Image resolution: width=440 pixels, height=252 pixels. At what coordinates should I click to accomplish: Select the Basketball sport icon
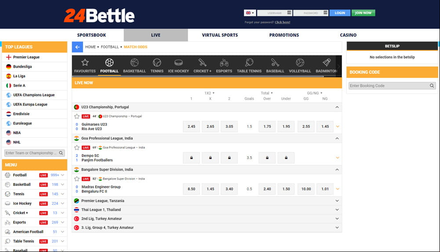(135, 66)
